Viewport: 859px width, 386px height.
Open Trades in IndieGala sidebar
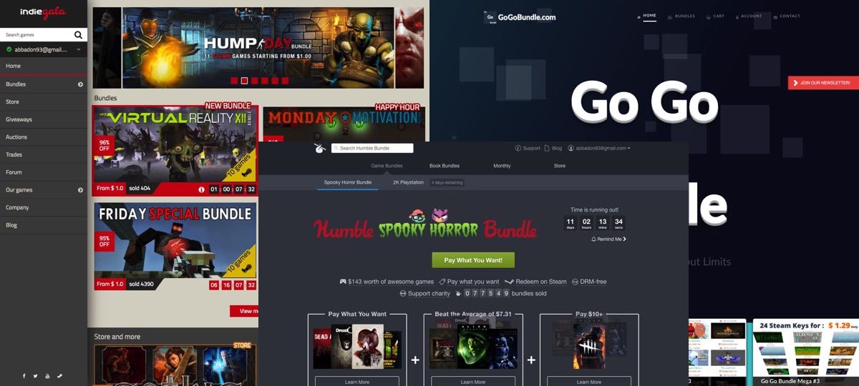click(x=44, y=154)
